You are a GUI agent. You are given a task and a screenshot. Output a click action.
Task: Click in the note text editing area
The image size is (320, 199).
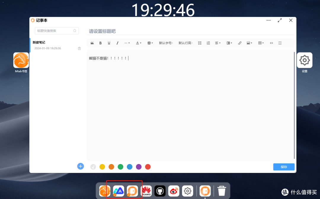[190, 105]
